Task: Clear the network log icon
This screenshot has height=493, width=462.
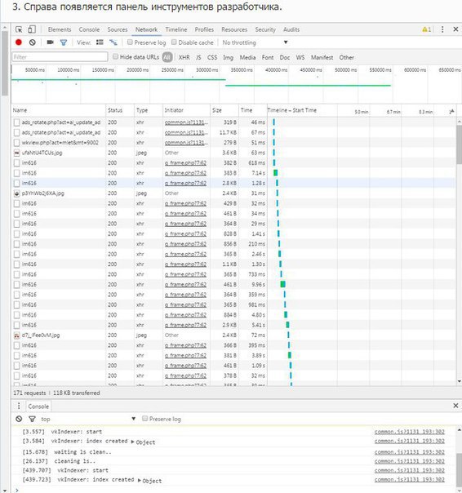Action: [x=33, y=42]
